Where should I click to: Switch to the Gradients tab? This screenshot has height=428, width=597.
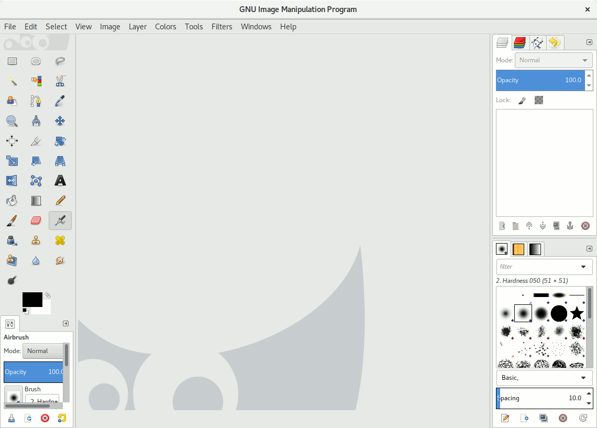535,249
